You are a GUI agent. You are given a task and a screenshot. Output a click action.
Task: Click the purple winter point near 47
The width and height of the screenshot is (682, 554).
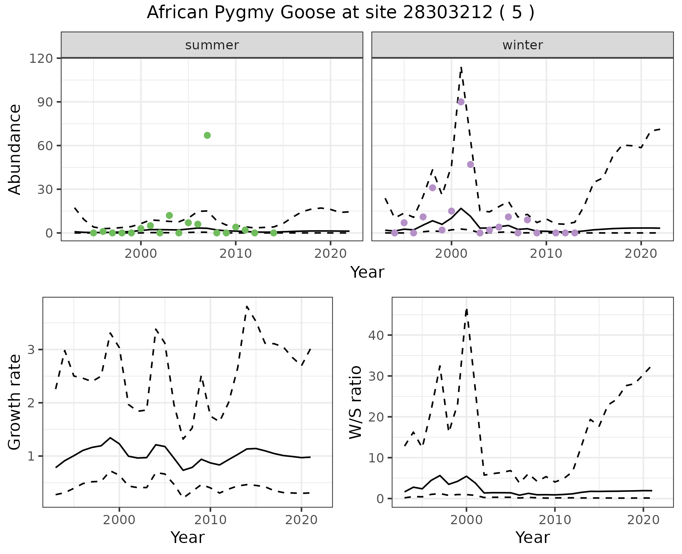[470, 164]
